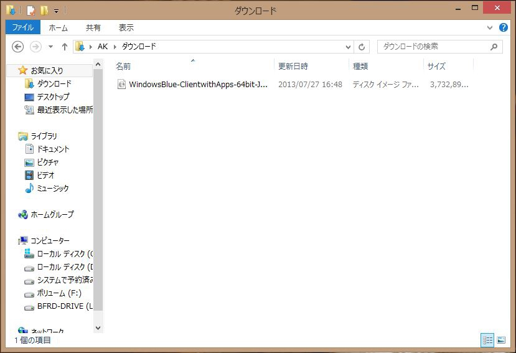516x353 pixels.
Task: Open ダウンロード under favorites
Action: 54,83
